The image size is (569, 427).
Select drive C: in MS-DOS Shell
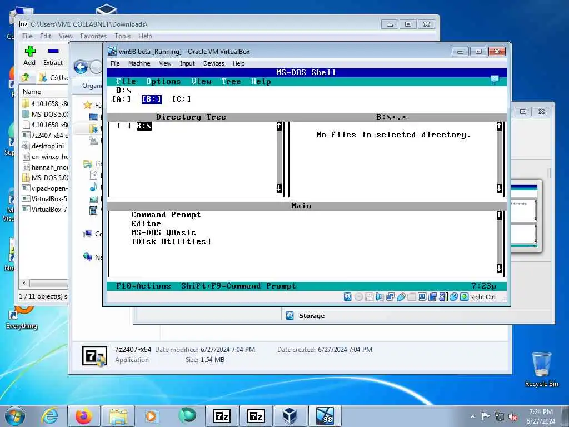pyautogui.click(x=182, y=99)
